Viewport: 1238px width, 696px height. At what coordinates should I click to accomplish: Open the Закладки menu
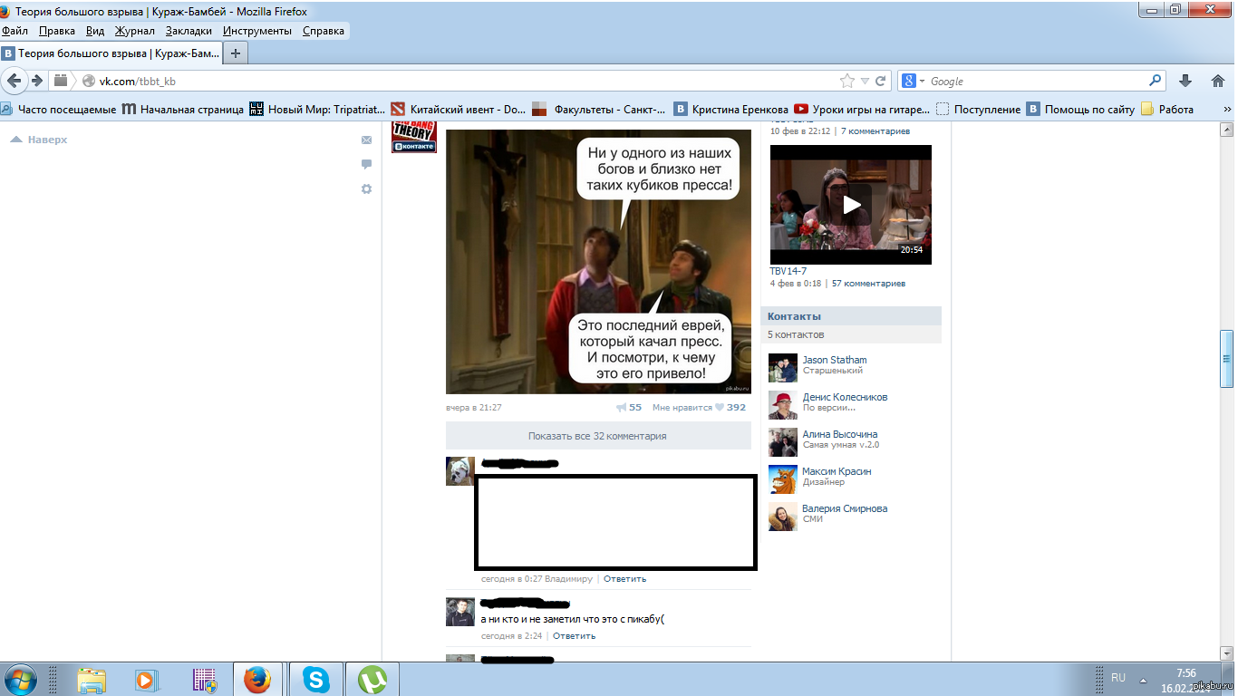pyautogui.click(x=189, y=31)
